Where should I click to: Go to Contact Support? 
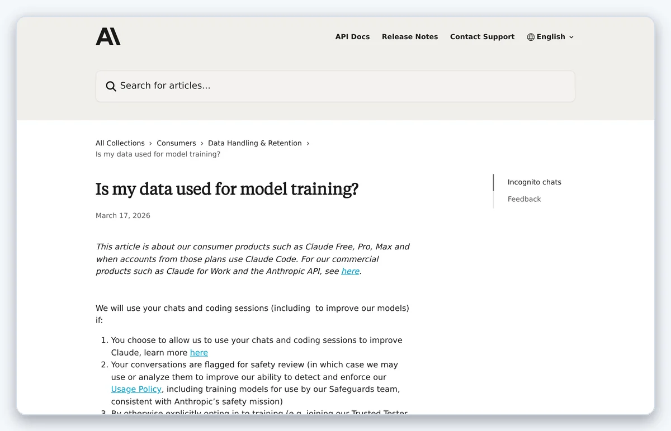coord(482,37)
